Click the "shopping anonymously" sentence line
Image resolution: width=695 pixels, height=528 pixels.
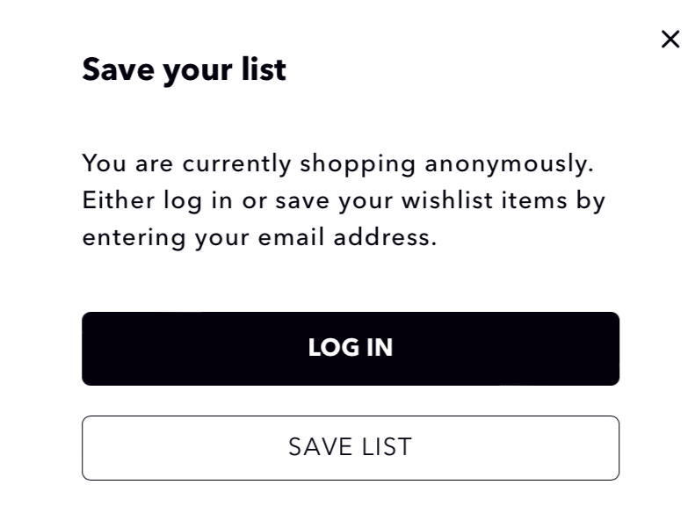click(x=337, y=163)
